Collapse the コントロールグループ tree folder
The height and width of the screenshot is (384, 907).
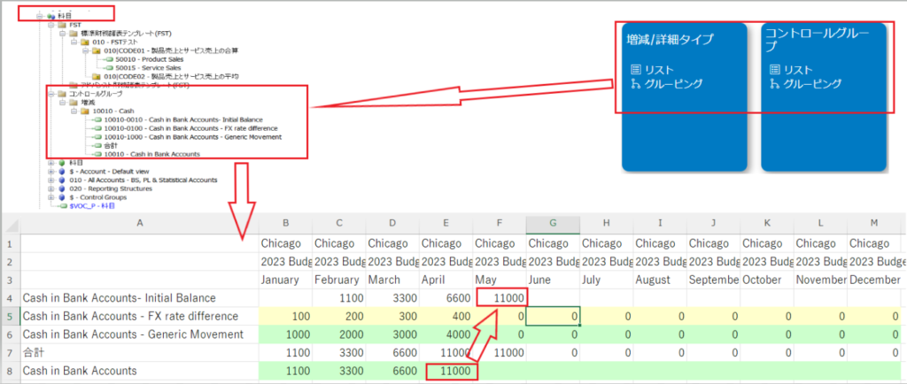click(50, 93)
